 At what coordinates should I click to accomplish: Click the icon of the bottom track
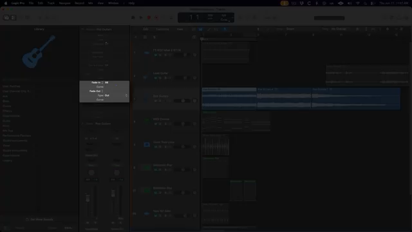pyautogui.click(x=147, y=213)
